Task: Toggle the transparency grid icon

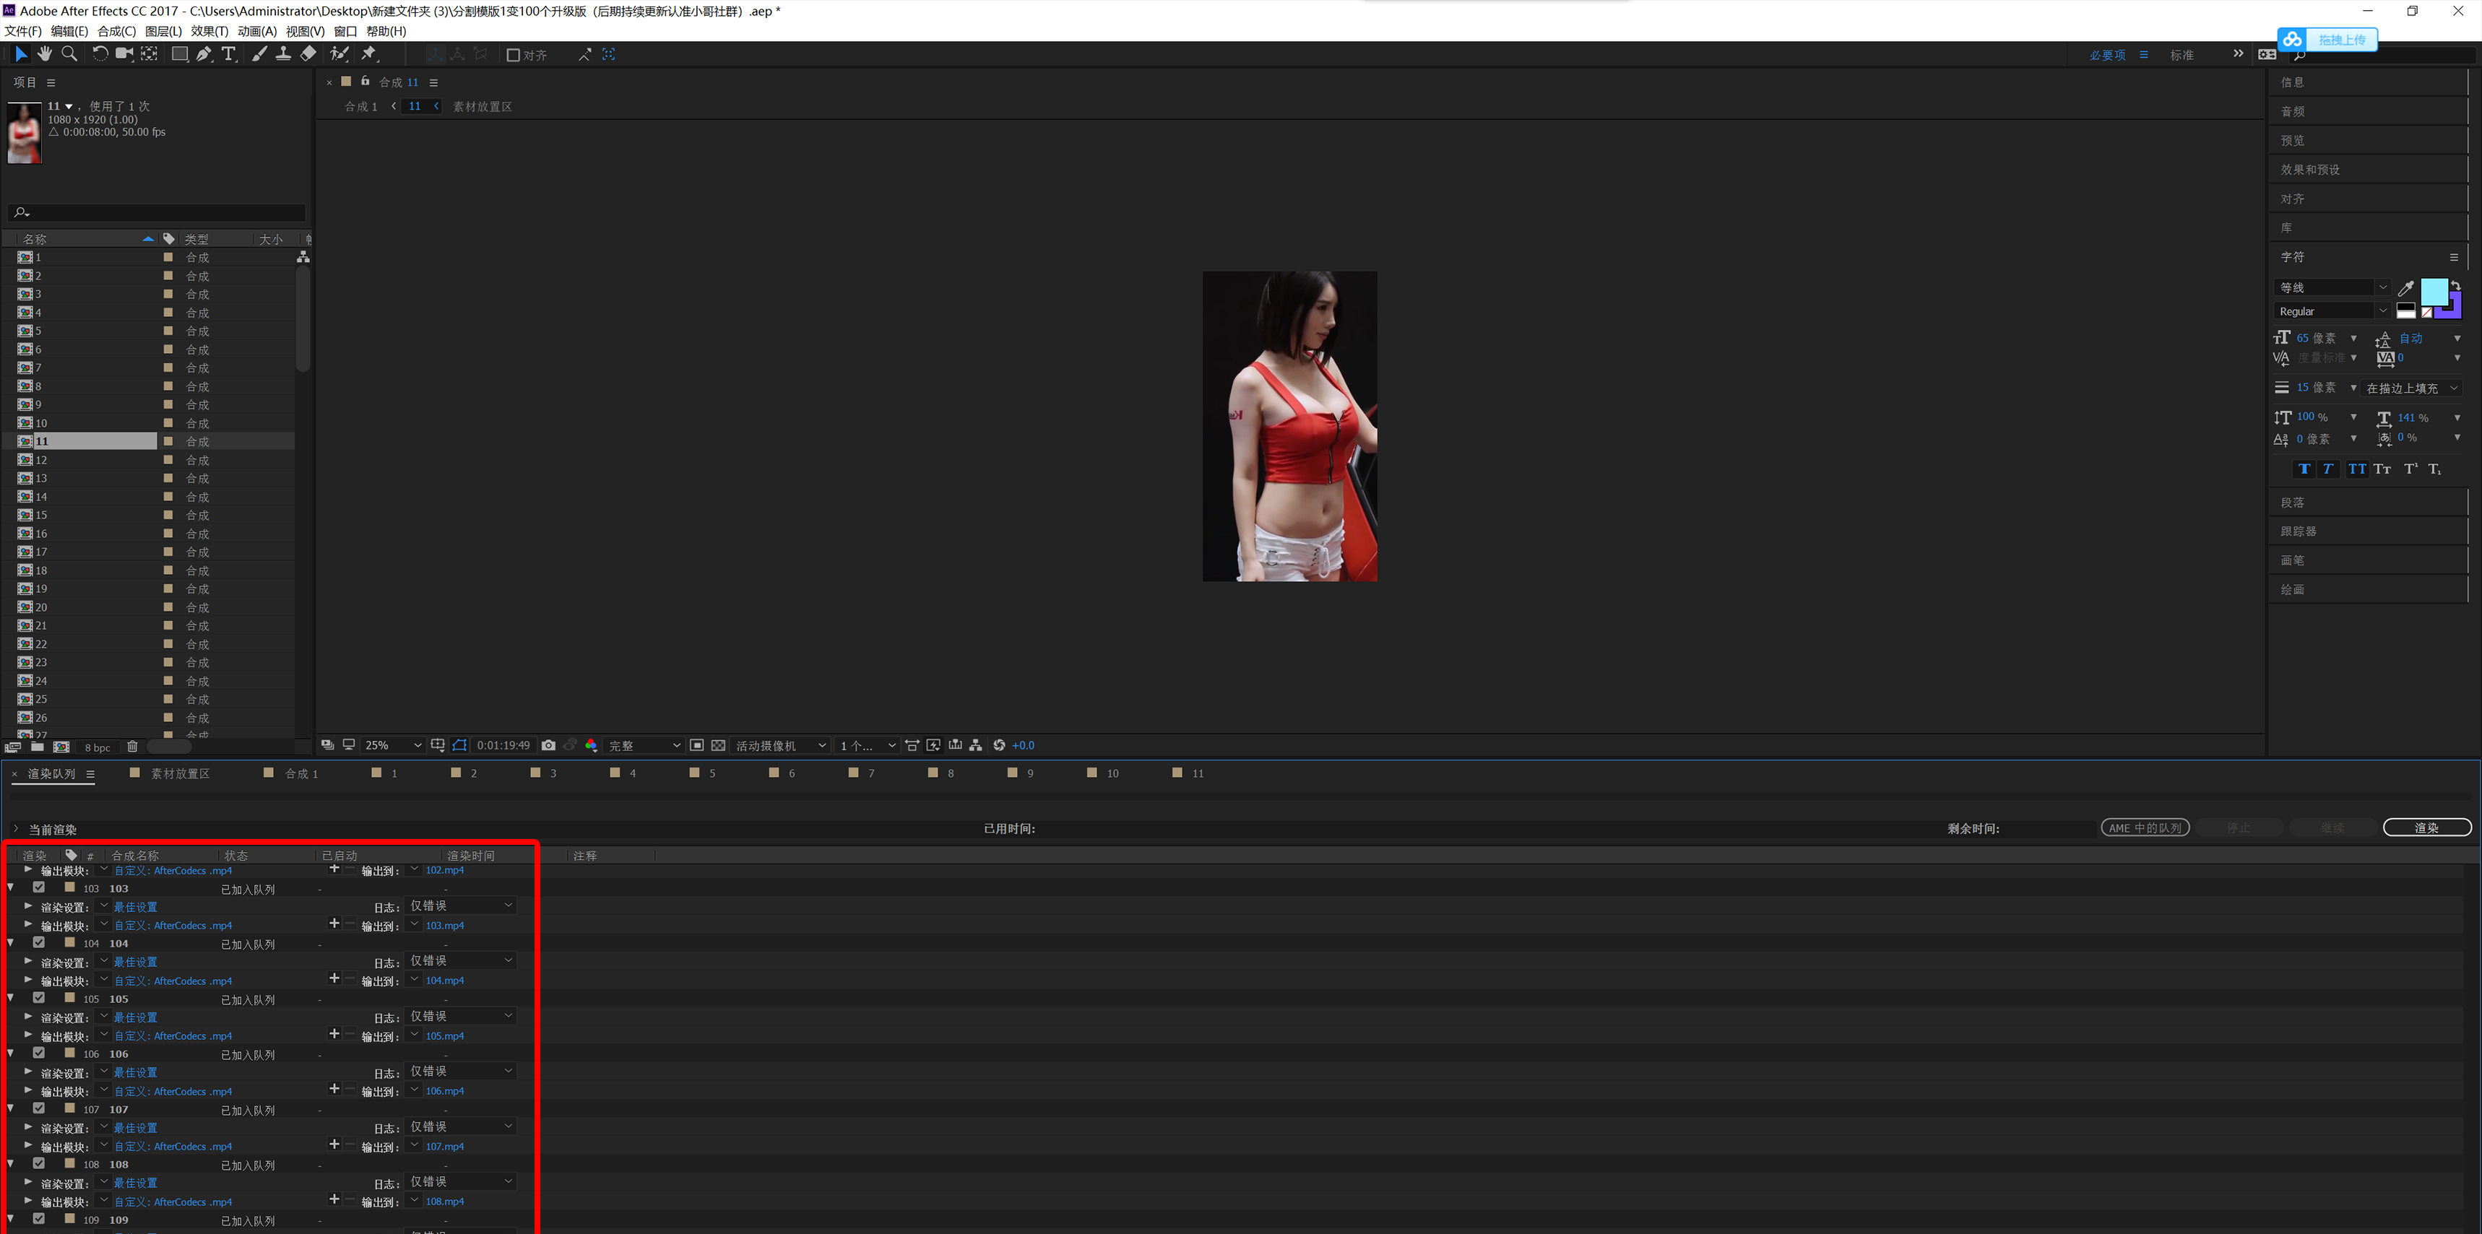Action: click(x=718, y=744)
